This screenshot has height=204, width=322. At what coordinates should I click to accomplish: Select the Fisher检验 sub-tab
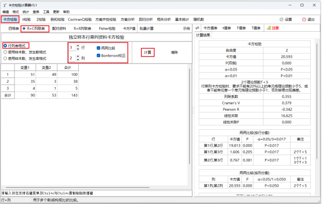click(x=107, y=29)
